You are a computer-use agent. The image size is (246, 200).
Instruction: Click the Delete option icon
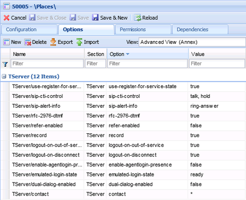[28, 42]
